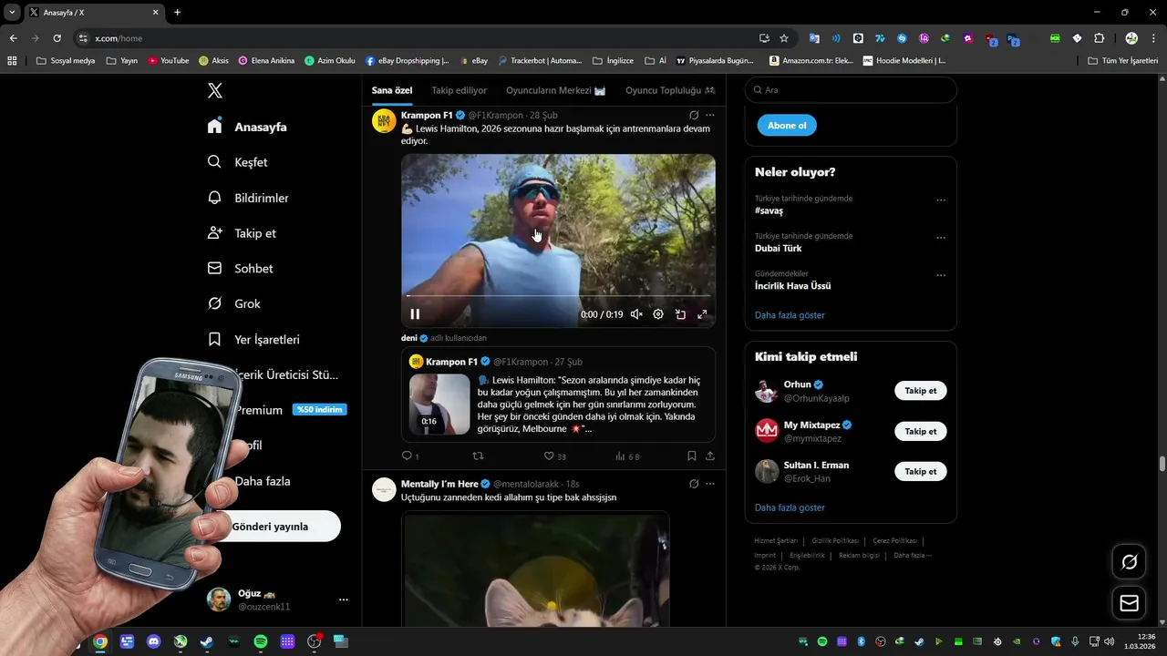This screenshot has height=656, width=1167.
Task: Go to Takip et in the sidebar
Action: 242,233
